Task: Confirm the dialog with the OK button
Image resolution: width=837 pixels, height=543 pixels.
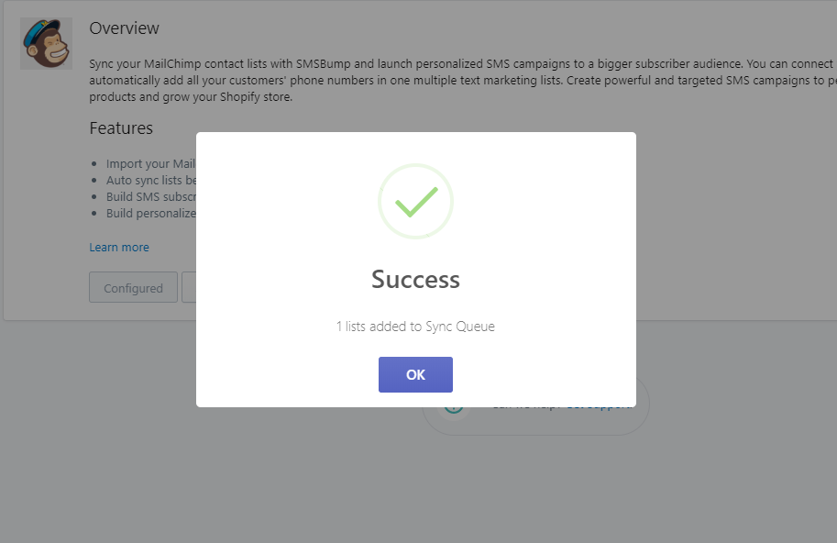Action: (415, 374)
